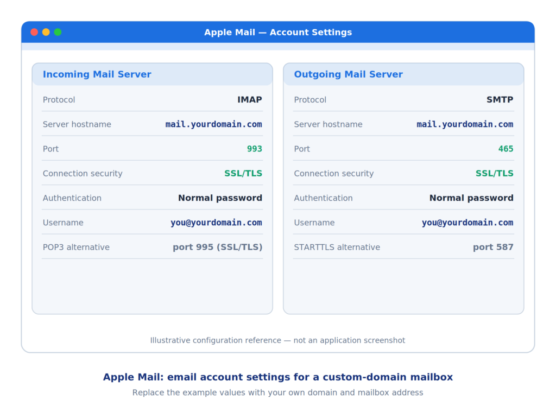This screenshot has height=406, width=556.
Task: Click the yellow minimize window button
Action: pos(46,32)
